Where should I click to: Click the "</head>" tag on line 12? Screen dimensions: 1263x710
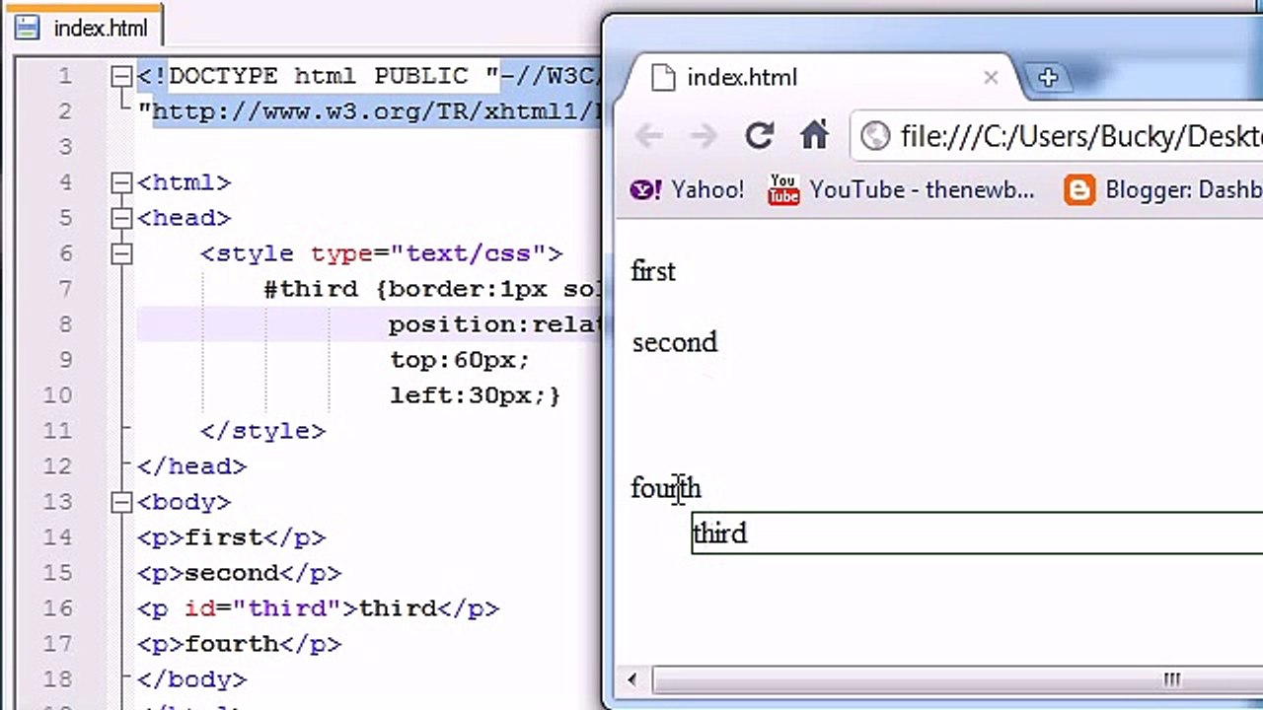pos(191,466)
